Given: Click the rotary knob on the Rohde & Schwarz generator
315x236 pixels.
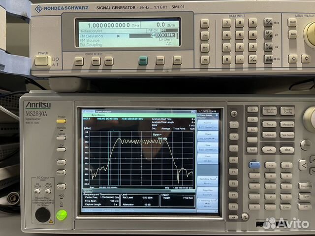Looking at the screenshot, I should click(310, 34).
